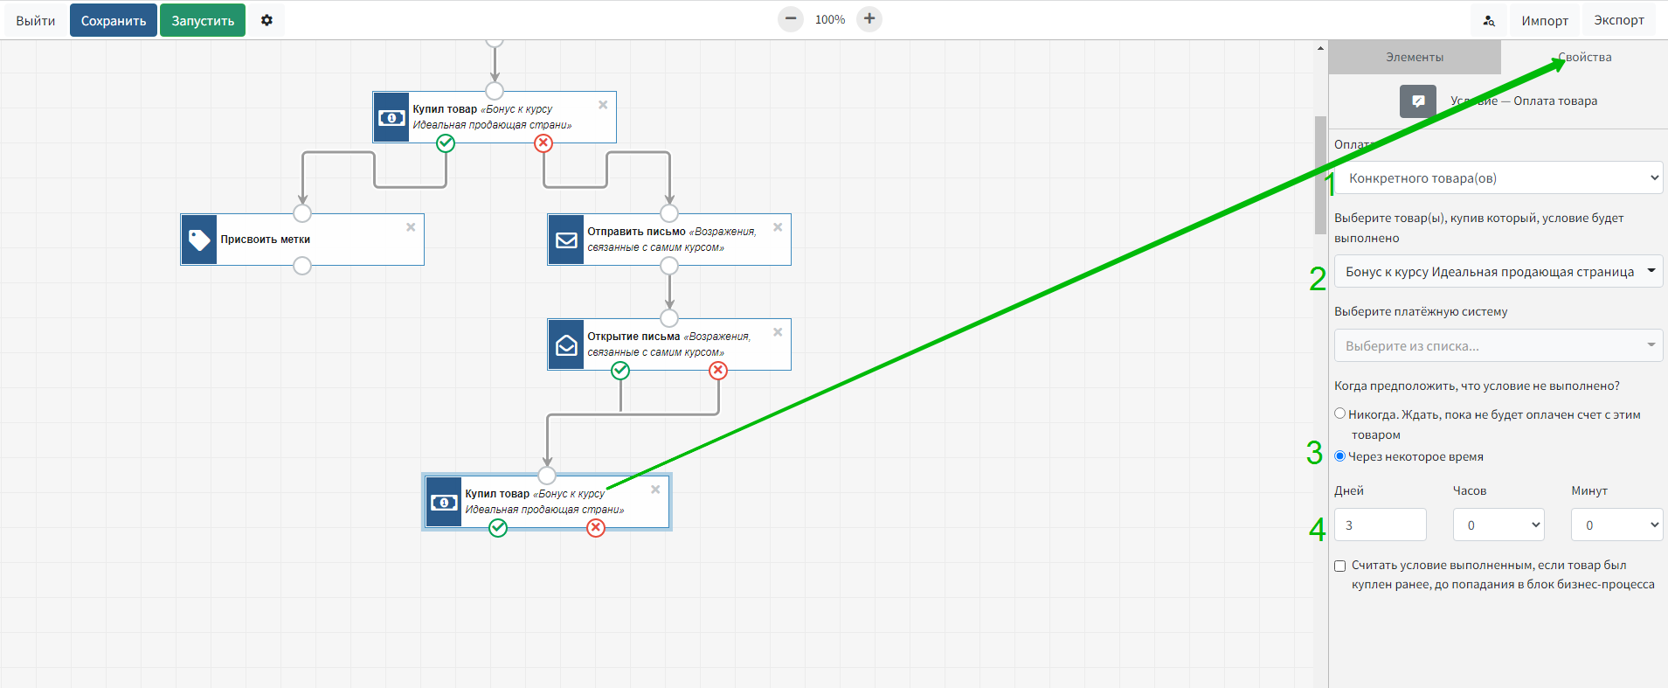Image resolution: width=1668 pixels, height=688 pixels.
Task: Click open-envelope icon on Открытие письма block
Action: tap(566, 344)
